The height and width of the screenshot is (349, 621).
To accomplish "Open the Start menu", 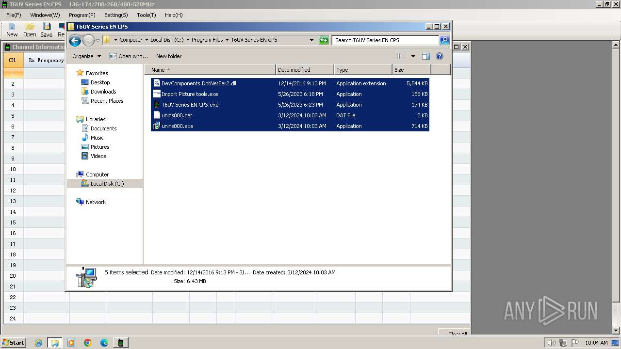I will pyautogui.click(x=13, y=343).
